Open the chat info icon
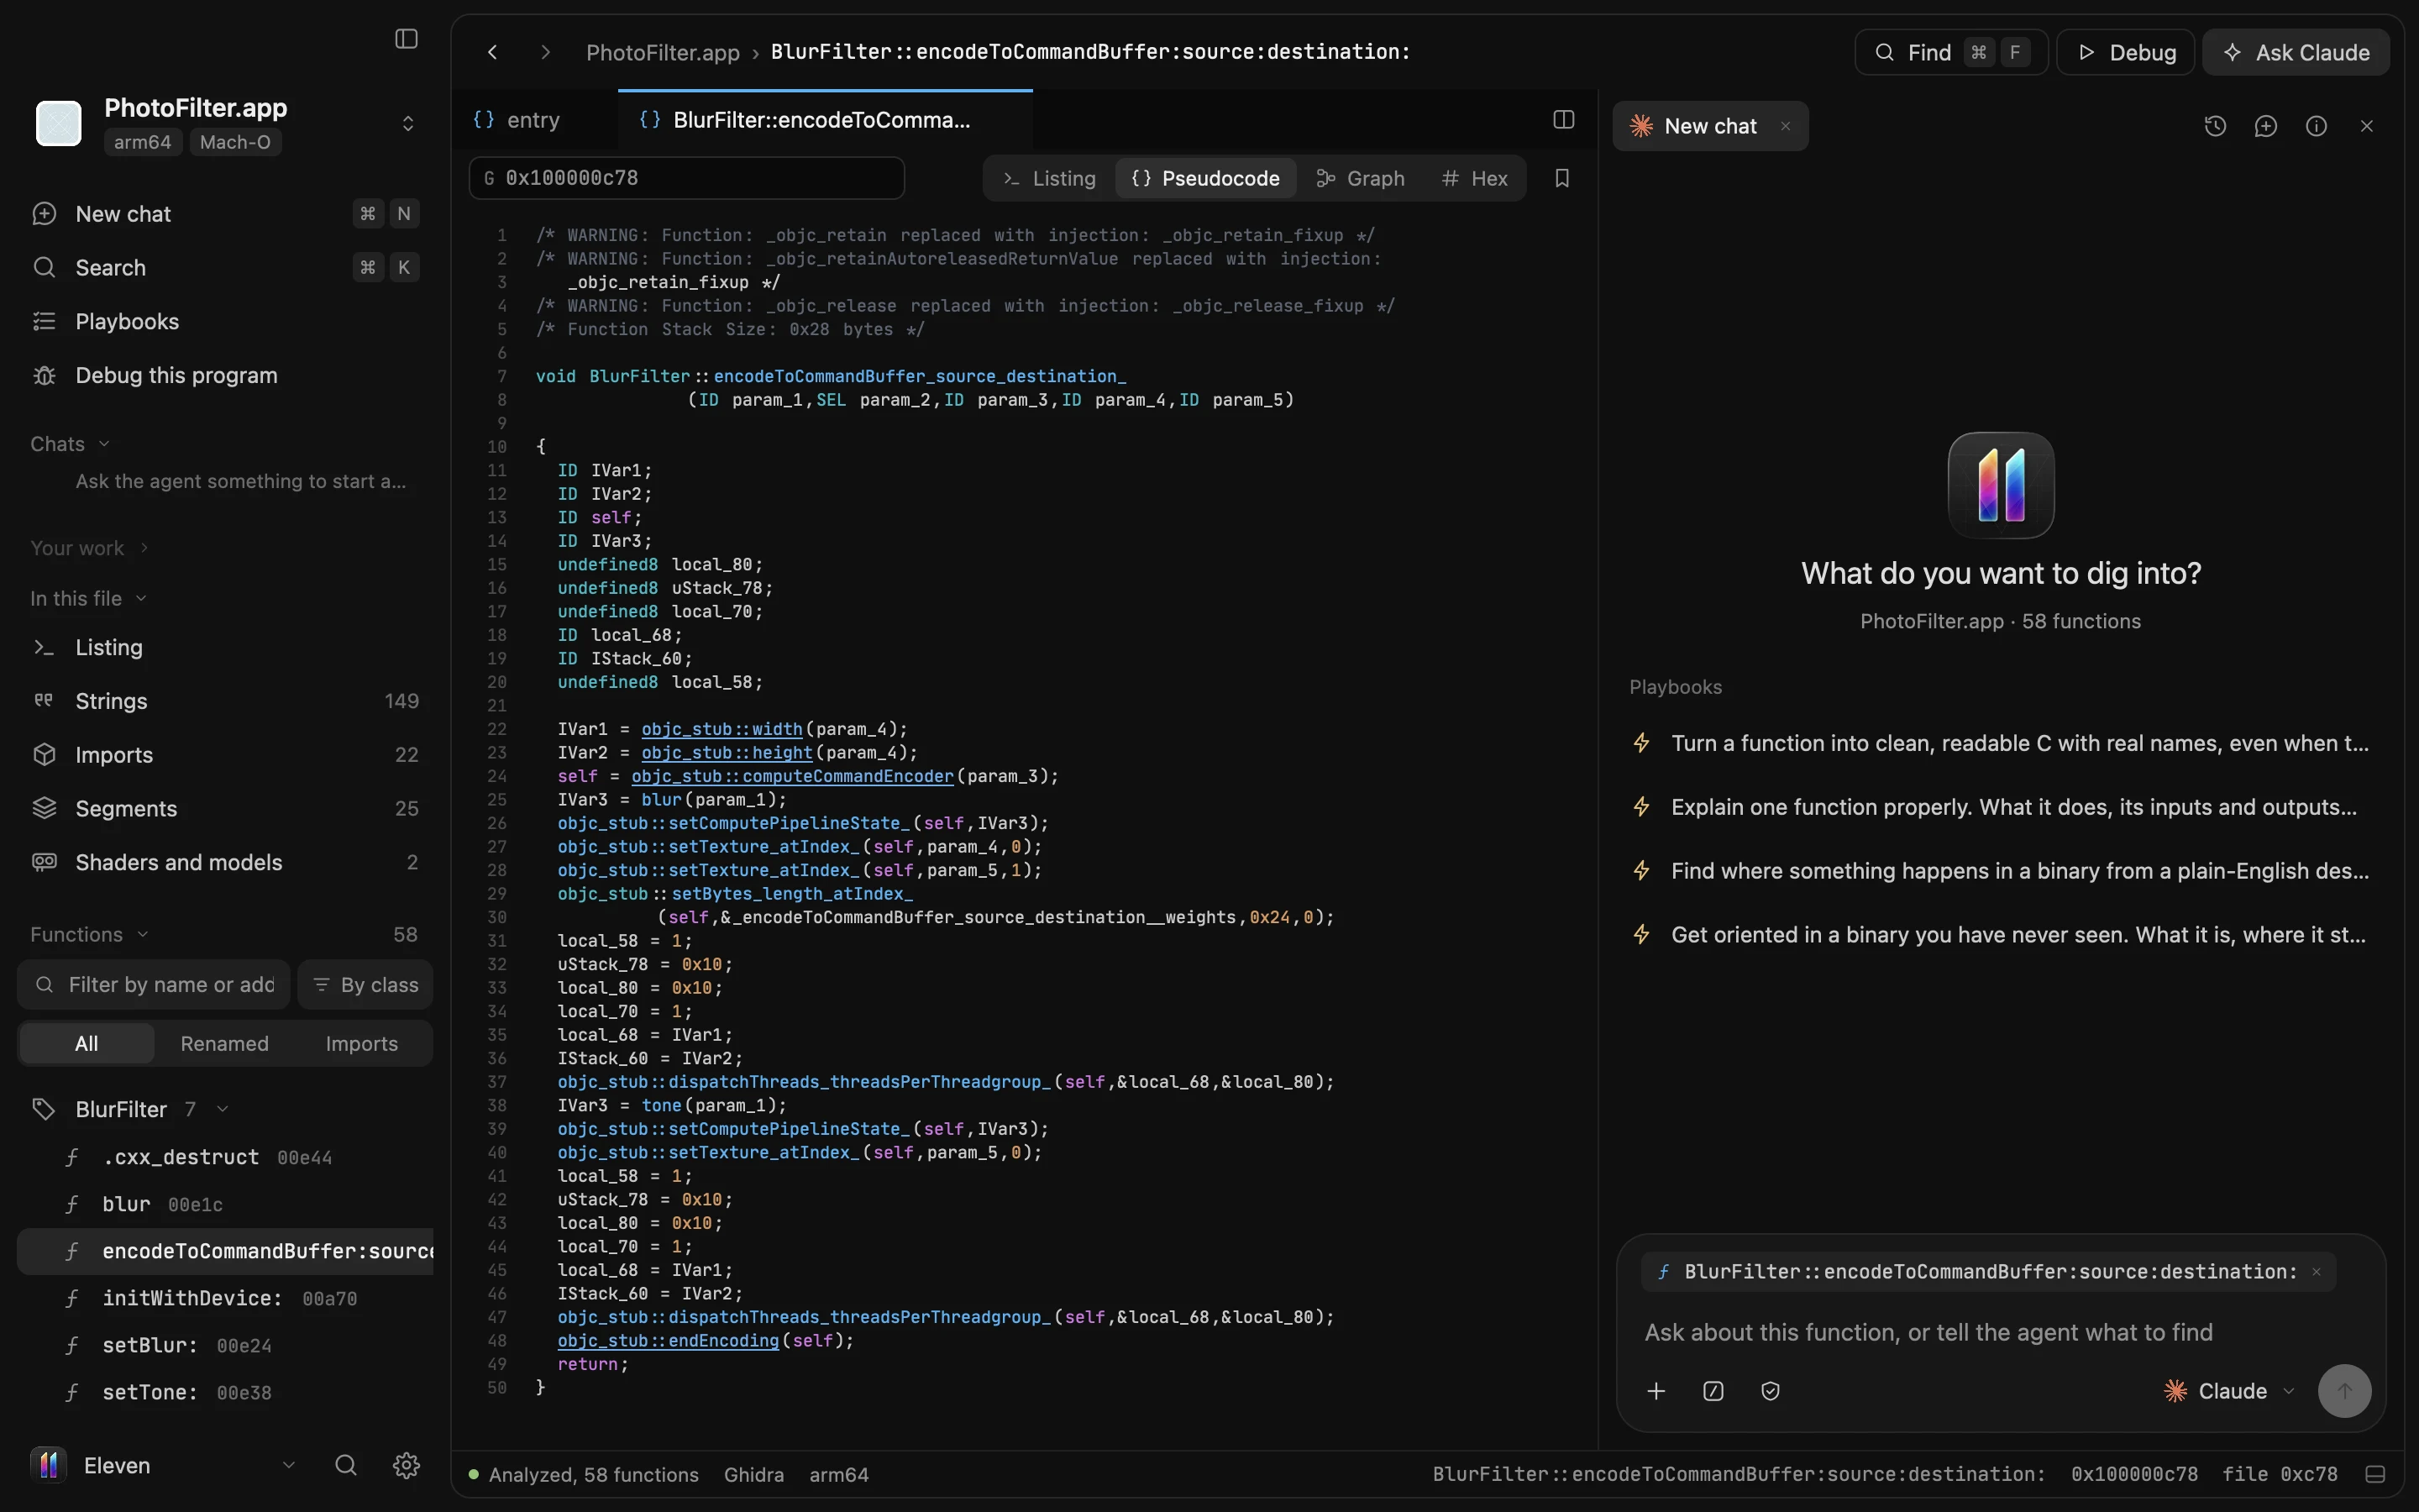Screen dimensions: 2419x1512 pos(2316,126)
